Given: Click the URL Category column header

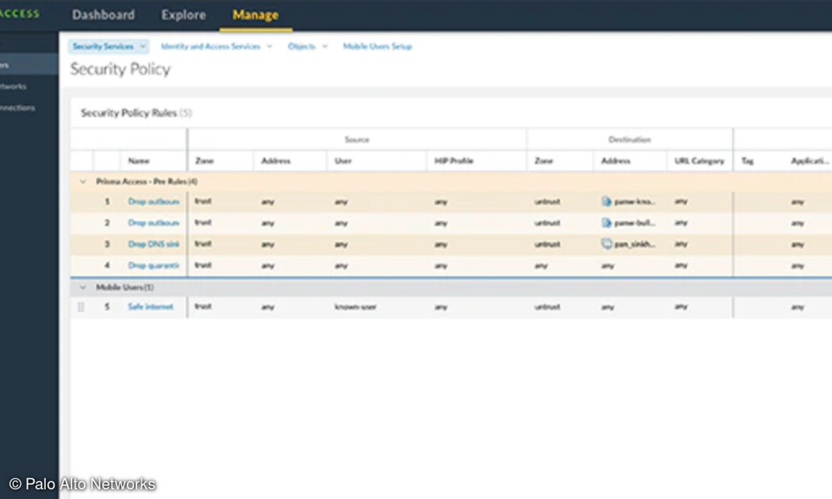Looking at the screenshot, I should (x=699, y=161).
